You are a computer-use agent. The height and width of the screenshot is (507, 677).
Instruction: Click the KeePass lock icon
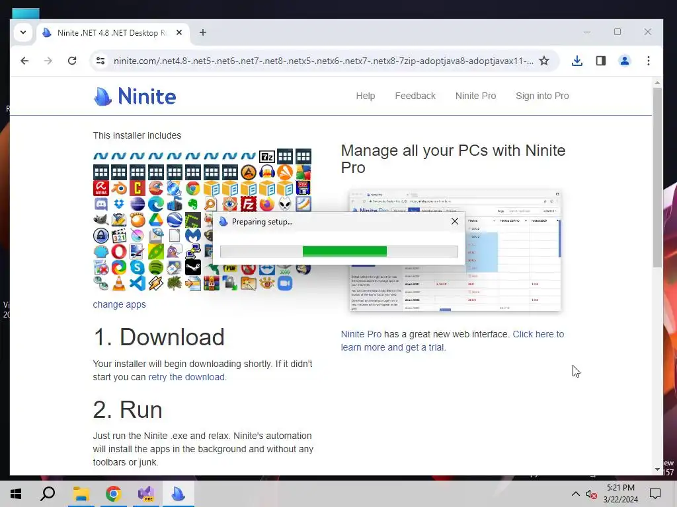point(100,236)
